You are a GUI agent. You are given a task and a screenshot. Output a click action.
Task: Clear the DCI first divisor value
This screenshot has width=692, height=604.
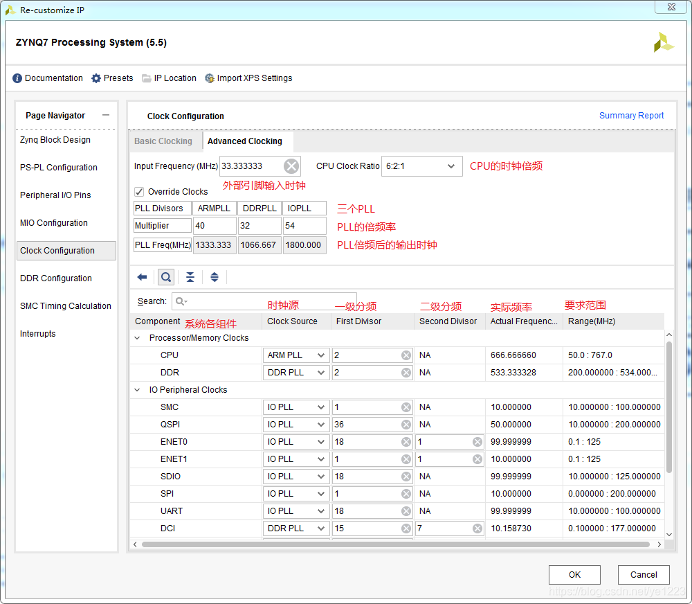(x=406, y=528)
